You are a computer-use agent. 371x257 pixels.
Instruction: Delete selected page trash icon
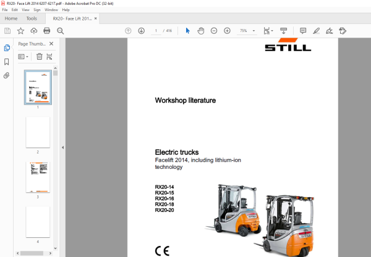(40, 57)
